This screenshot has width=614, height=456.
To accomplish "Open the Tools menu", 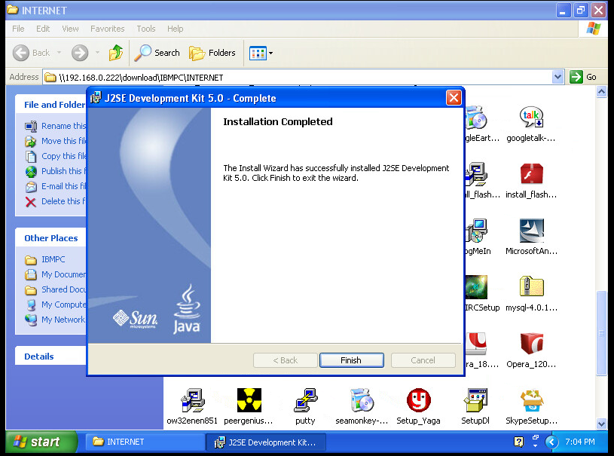I will [146, 29].
